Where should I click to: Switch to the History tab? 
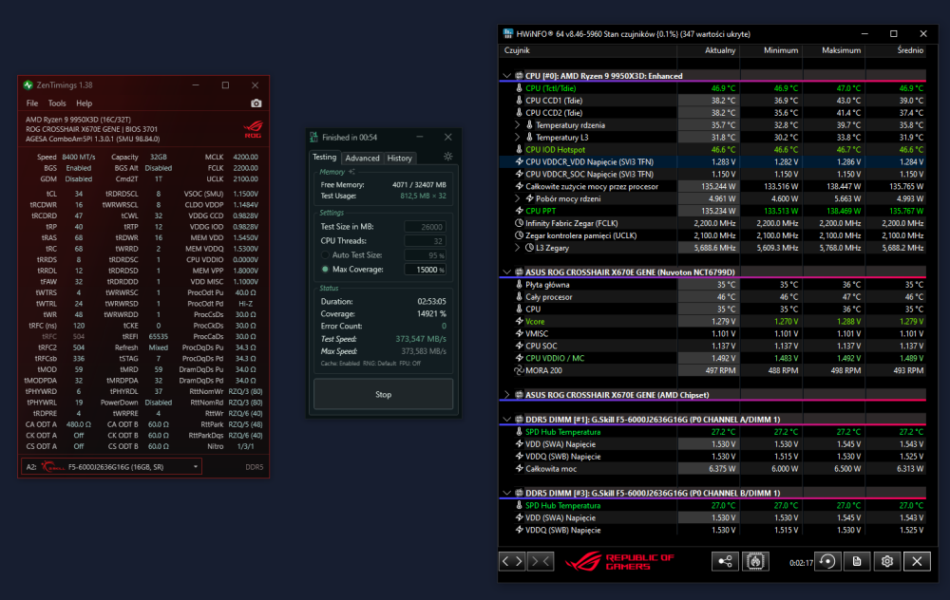(x=399, y=158)
